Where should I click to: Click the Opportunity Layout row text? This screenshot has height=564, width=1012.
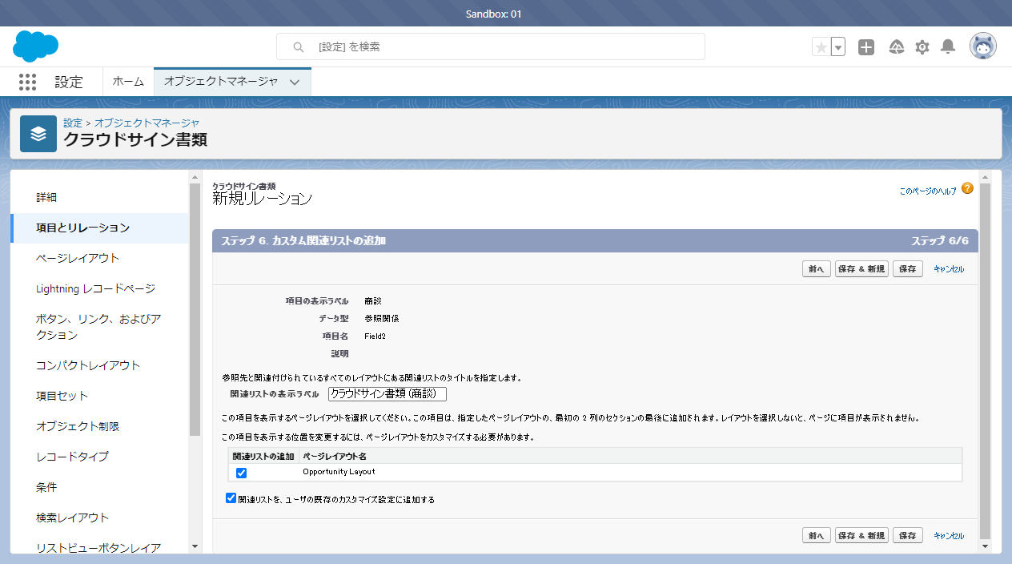tap(339, 472)
